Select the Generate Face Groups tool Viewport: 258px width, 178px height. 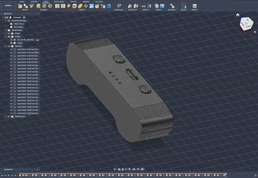(x=44, y=6)
